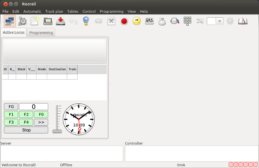Toggle function F1 for the loco

11,115
